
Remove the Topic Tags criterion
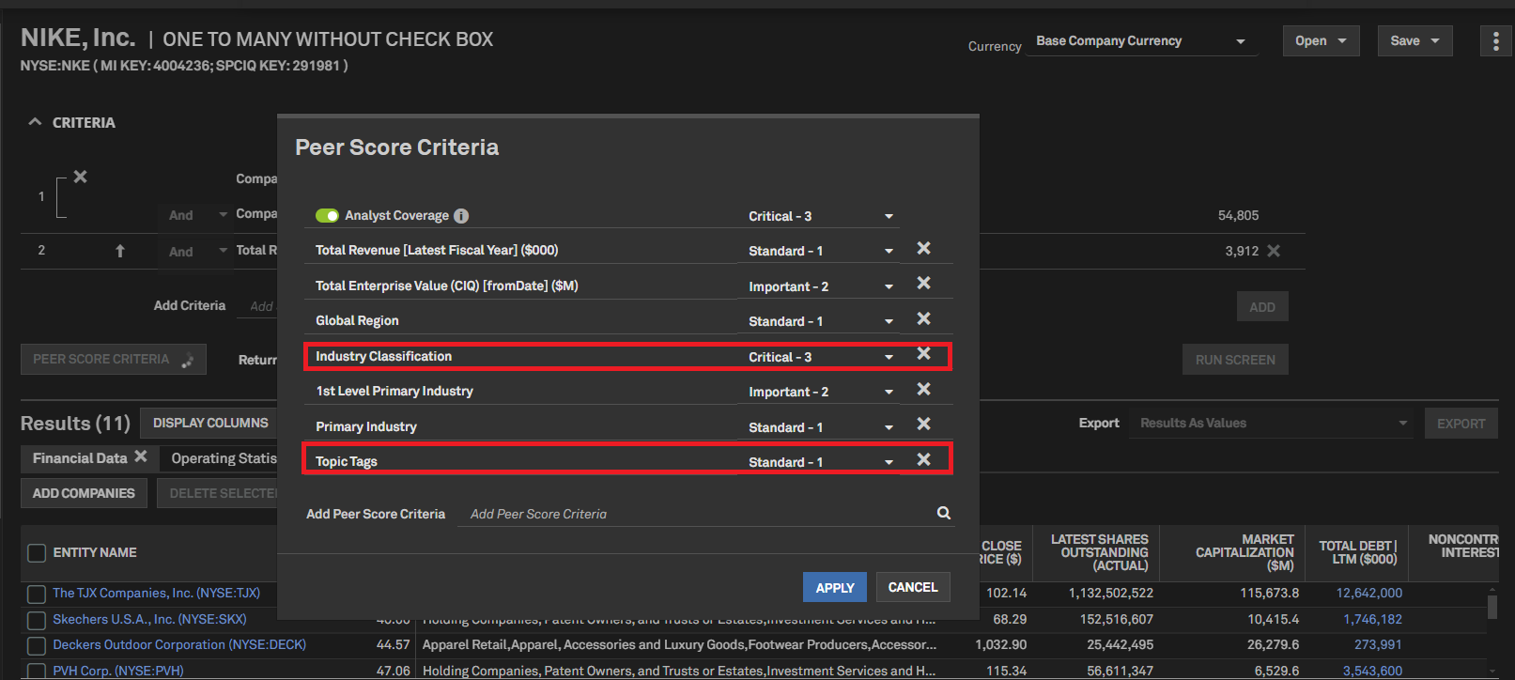tap(923, 459)
